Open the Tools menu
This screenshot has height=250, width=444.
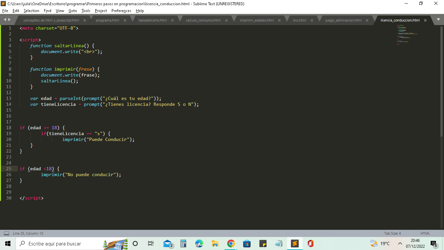coord(86,11)
